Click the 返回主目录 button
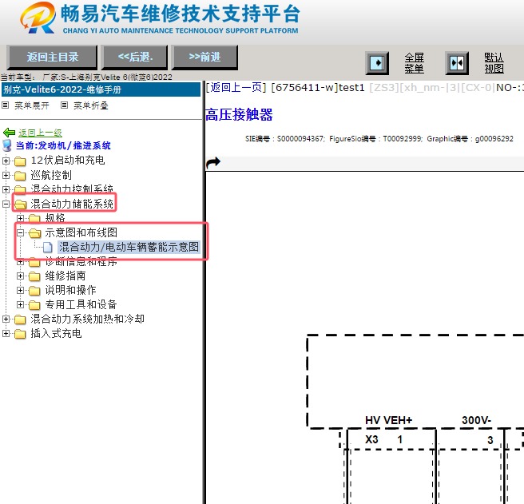This screenshot has width=524, height=504. pyautogui.click(x=53, y=58)
